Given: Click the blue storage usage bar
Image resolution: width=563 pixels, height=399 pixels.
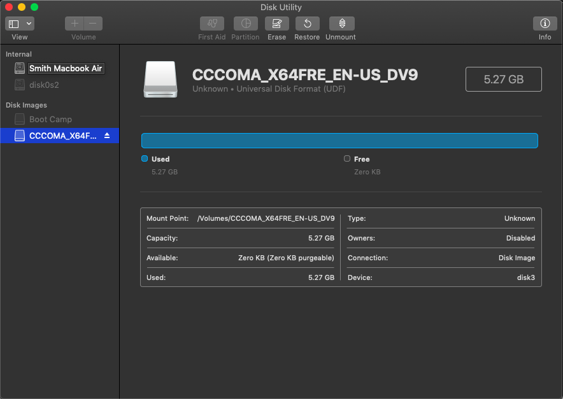Looking at the screenshot, I should click(x=339, y=141).
